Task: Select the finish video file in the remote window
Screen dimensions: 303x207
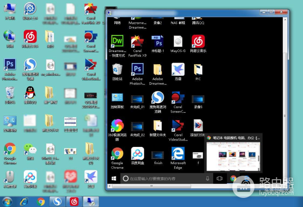Action: [x=158, y=153]
